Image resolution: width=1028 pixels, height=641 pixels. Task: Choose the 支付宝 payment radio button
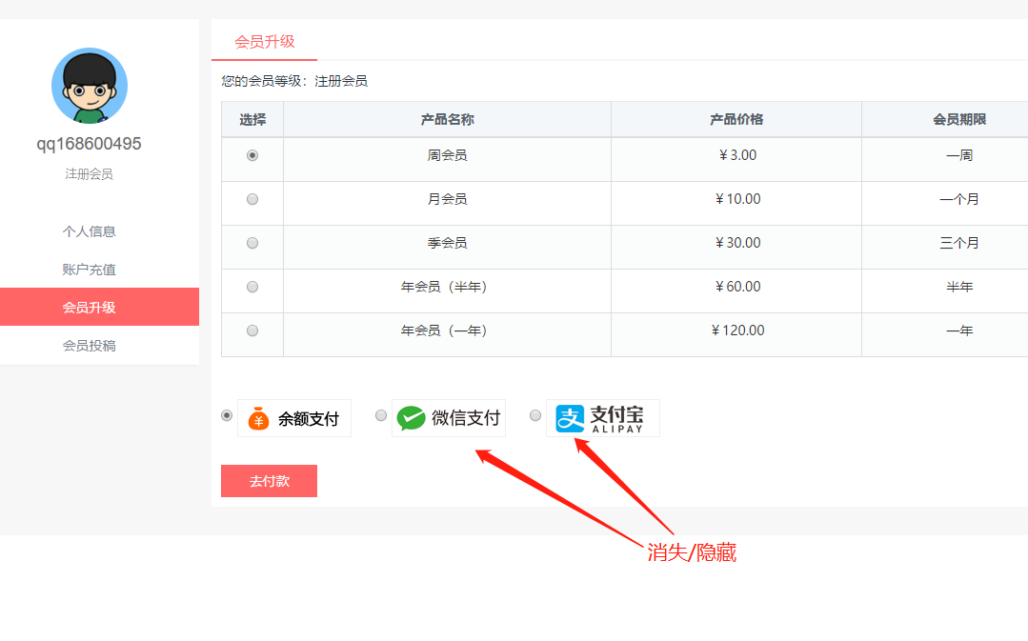pyautogui.click(x=535, y=415)
